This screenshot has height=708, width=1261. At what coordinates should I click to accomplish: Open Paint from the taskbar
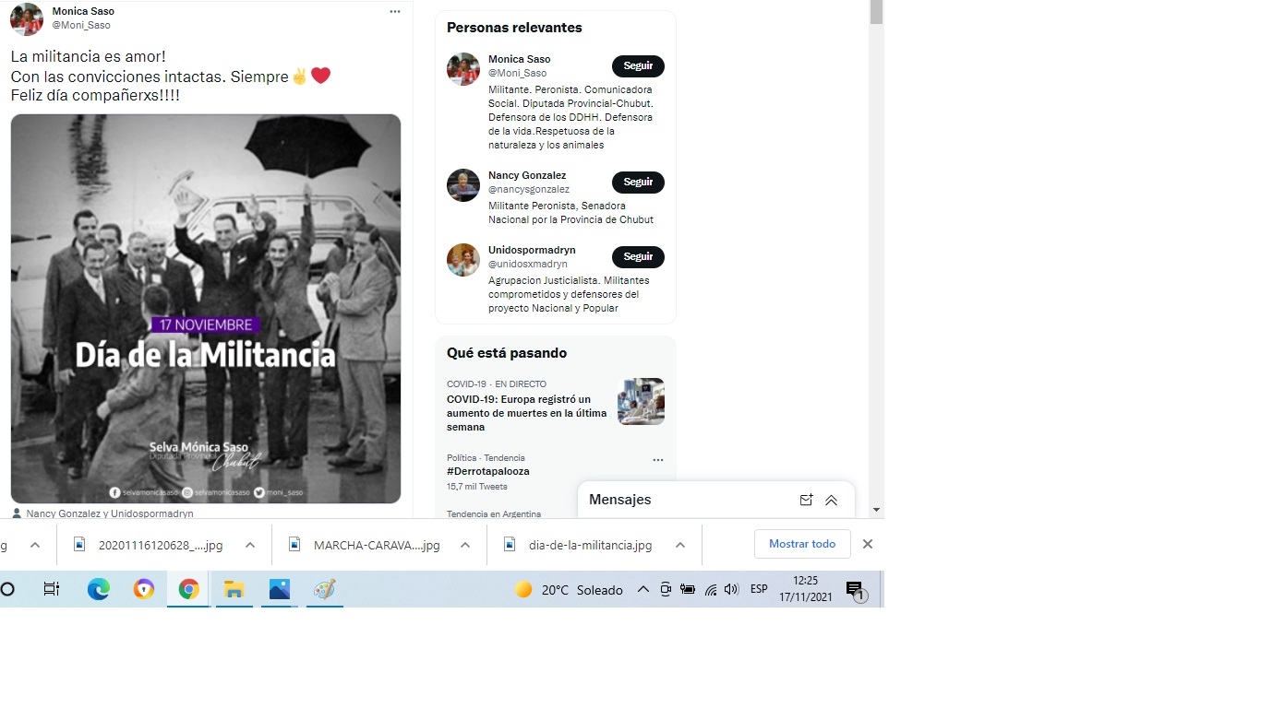pyautogui.click(x=324, y=589)
